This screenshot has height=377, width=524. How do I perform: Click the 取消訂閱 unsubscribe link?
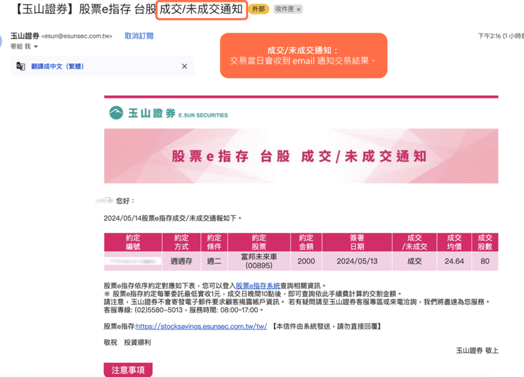pyautogui.click(x=139, y=36)
